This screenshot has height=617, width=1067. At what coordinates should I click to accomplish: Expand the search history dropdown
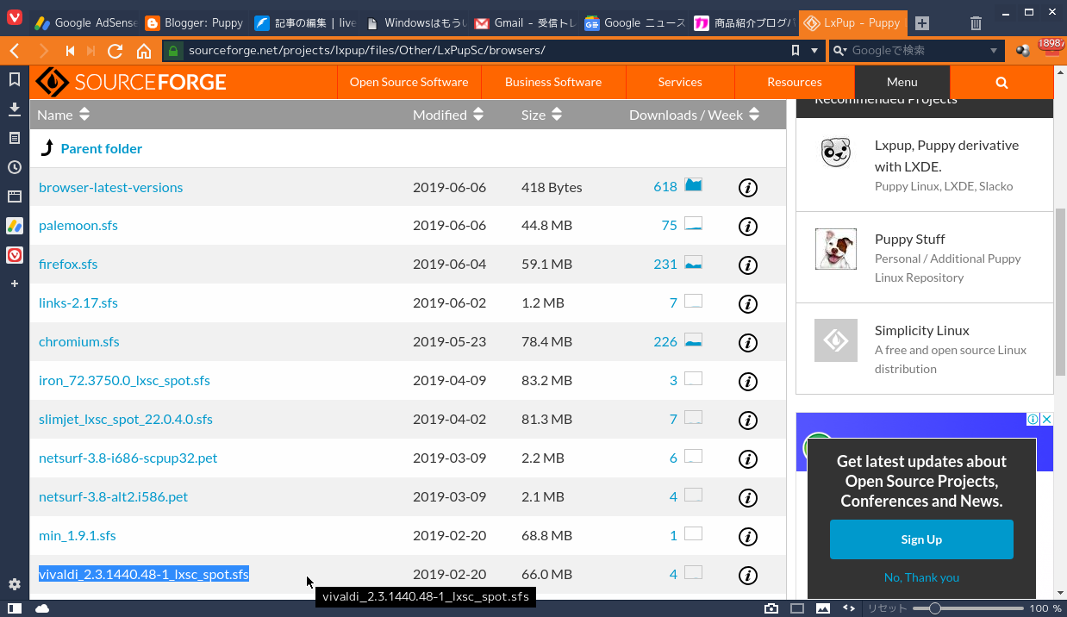tap(994, 51)
